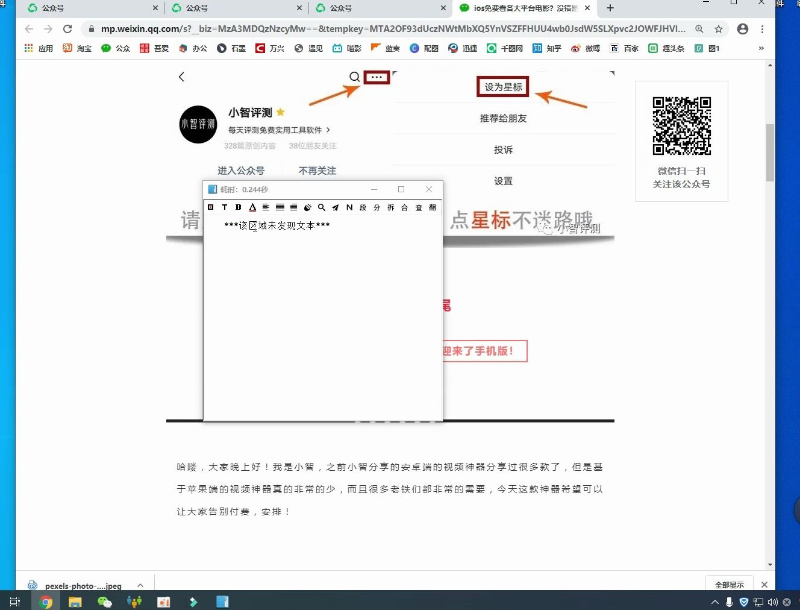
Task: Expand options for pexels-photo download item
Action: point(140,585)
